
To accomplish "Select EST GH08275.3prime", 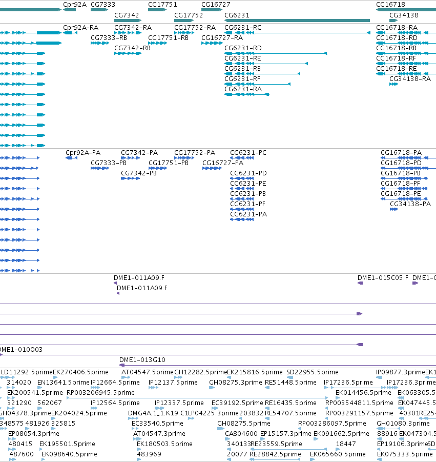I will point(236,383).
